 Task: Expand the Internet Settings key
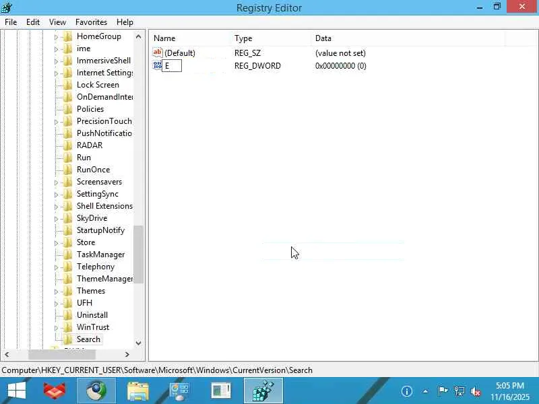pos(56,73)
